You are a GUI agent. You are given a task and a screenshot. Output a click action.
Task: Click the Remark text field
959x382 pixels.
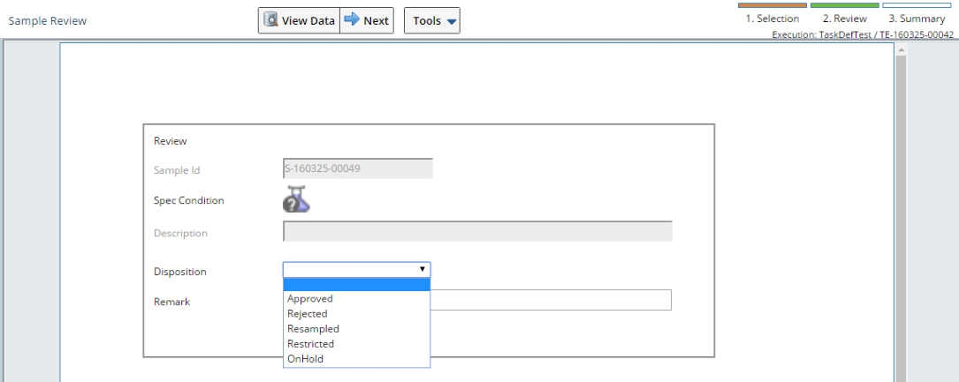pyautogui.click(x=551, y=300)
